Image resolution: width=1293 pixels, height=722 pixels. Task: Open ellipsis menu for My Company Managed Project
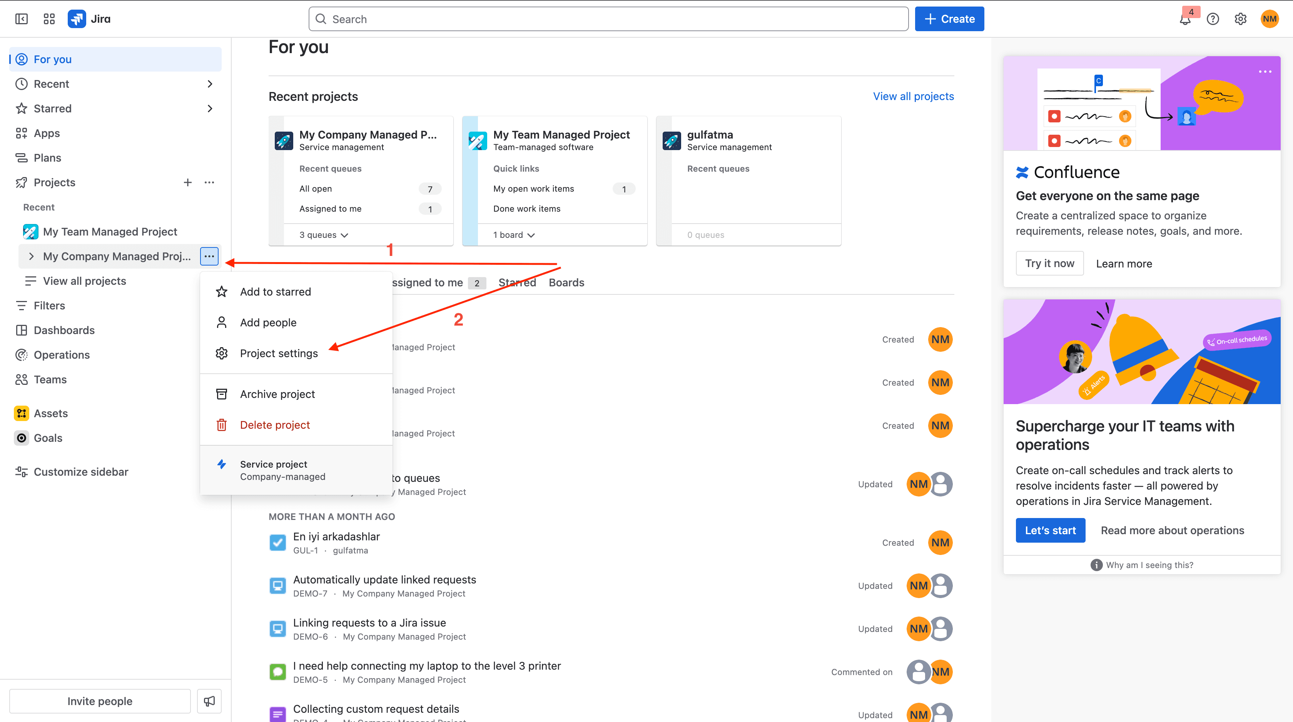[209, 256]
